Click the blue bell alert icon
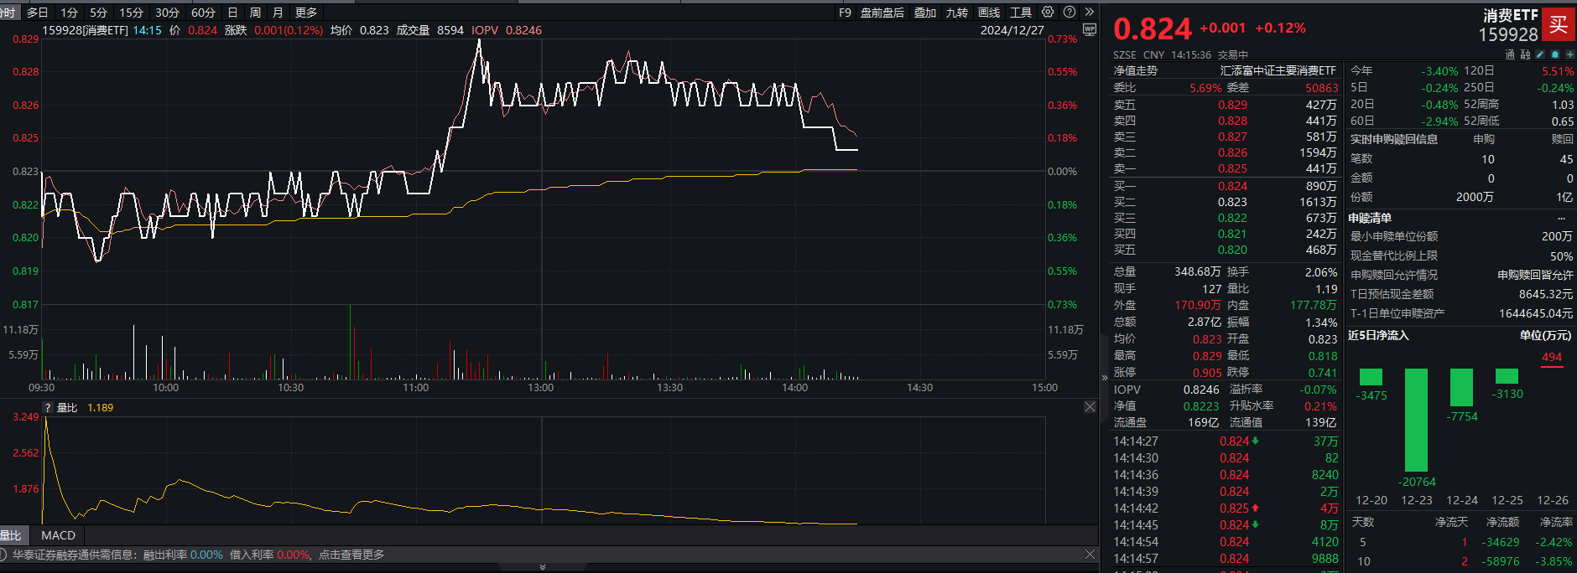 pos(1555,54)
